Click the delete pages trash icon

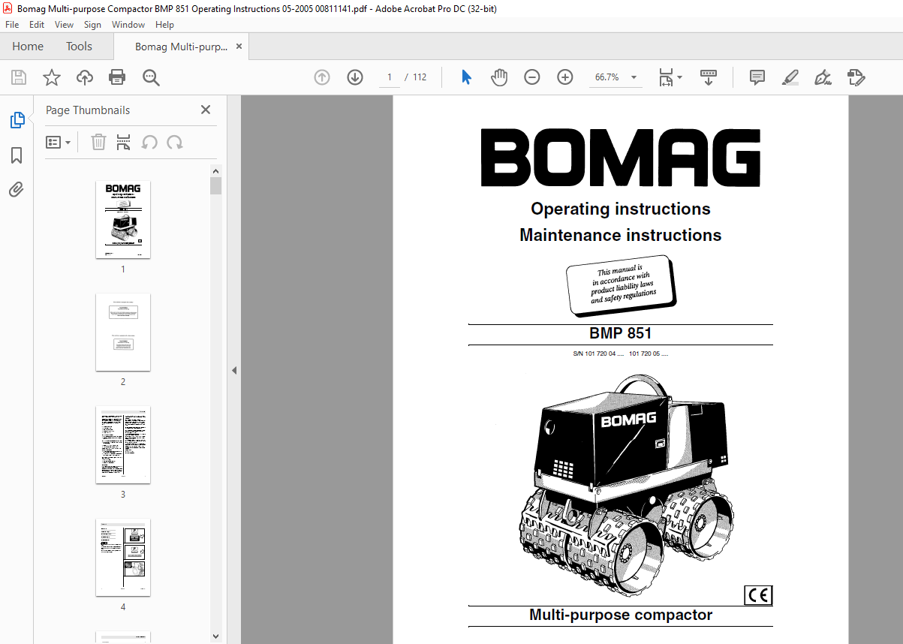(x=98, y=142)
